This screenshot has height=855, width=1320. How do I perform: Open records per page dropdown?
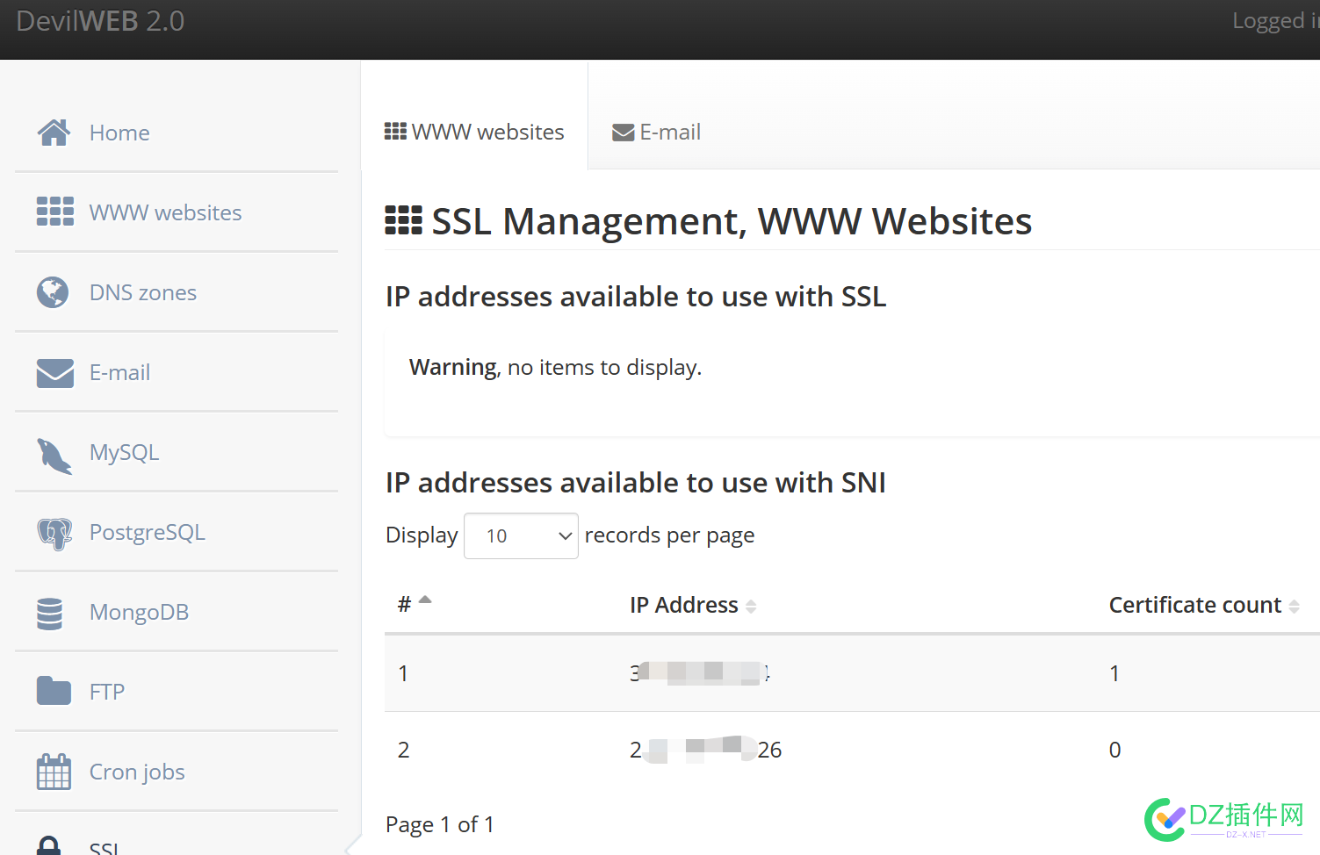point(521,535)
